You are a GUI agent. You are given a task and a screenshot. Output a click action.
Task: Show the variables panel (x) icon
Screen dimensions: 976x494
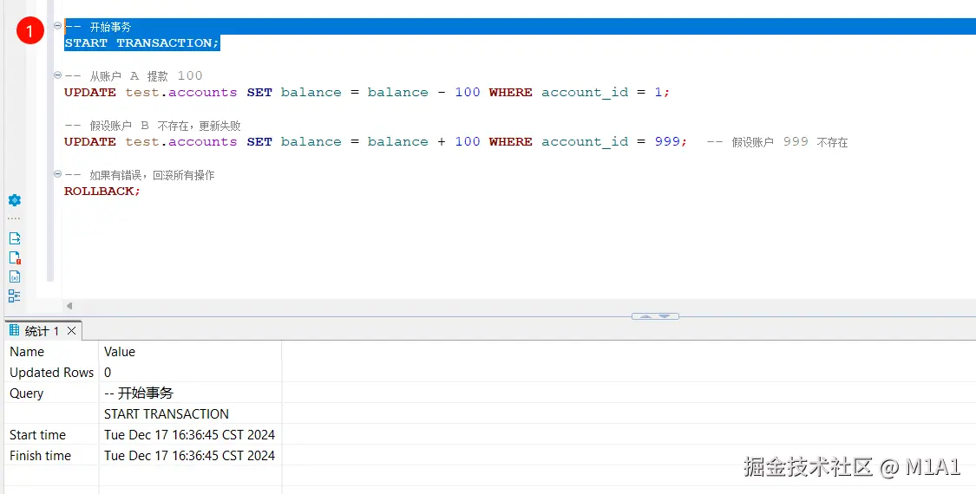point(15,276)
